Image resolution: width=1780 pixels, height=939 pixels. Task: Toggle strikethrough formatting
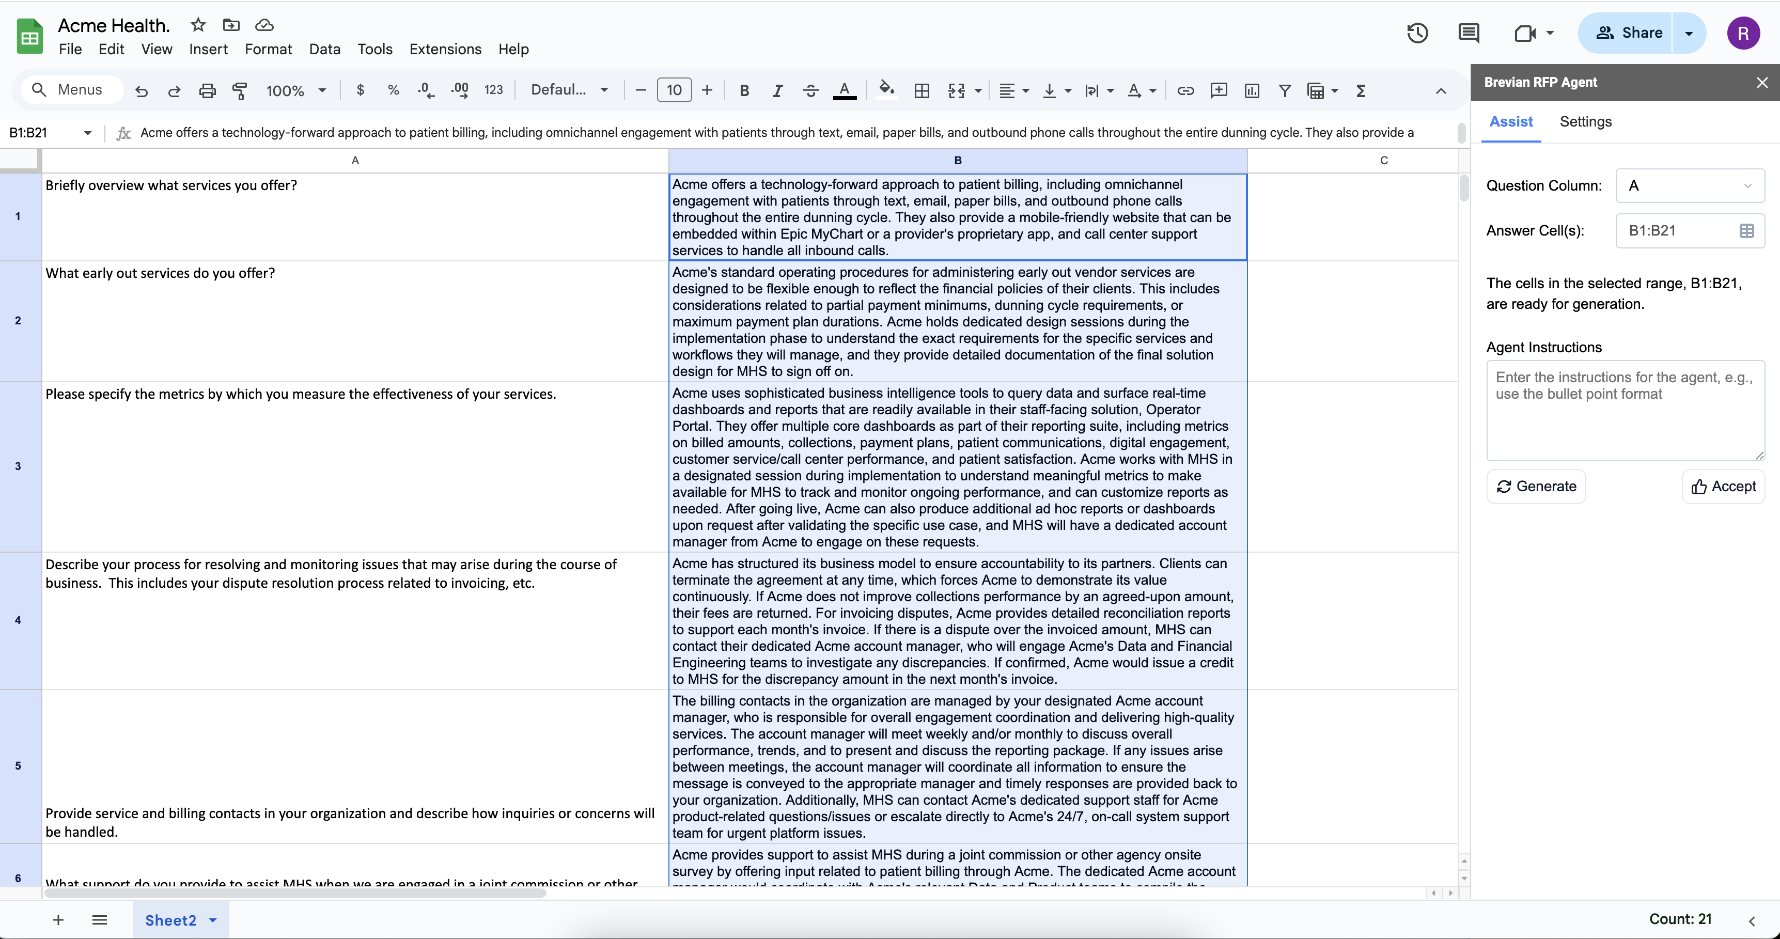(x=810, y=90)
